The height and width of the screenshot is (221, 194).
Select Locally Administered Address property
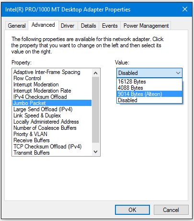pyautogui.click(x=52, y=122)
